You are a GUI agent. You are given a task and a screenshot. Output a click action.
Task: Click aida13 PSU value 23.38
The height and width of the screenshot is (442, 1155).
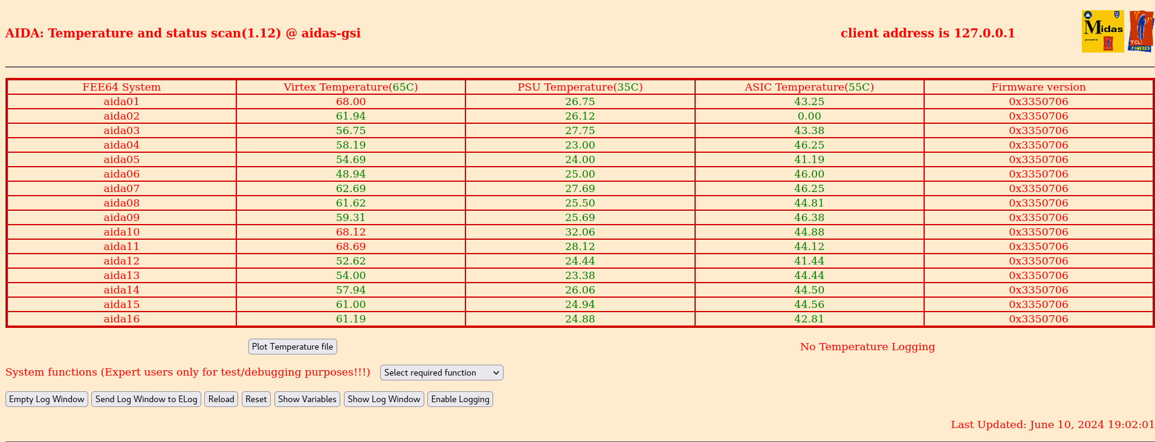pyautogui.click(x=580, y=275)
